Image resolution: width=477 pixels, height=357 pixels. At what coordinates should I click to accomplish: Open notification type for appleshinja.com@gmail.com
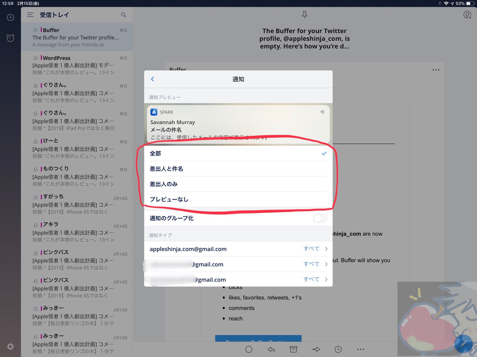tap(238, 249)
